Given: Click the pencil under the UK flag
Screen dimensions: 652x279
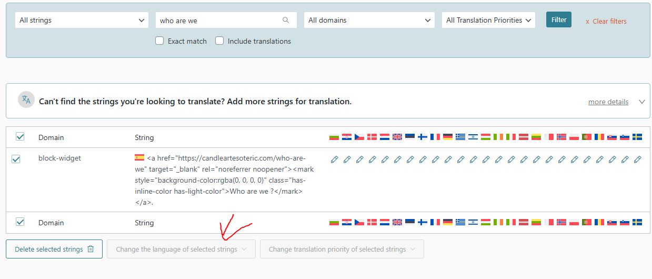Looking at the screenshot, I should 397,159.
